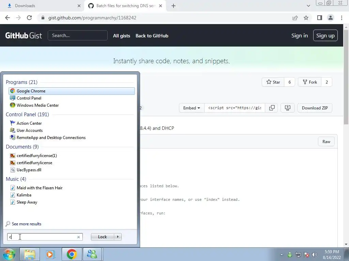Open the Chrome profile avatar menu
The image size is (349, 261).
[x=331, y=18]
